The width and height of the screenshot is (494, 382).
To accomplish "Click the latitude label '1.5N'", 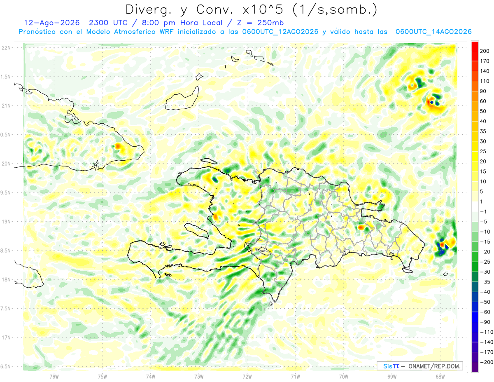I will [6, 77].
